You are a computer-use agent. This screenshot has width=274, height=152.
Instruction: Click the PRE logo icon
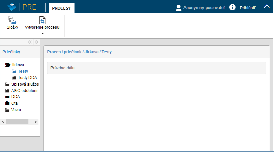(x=12, y=7)
